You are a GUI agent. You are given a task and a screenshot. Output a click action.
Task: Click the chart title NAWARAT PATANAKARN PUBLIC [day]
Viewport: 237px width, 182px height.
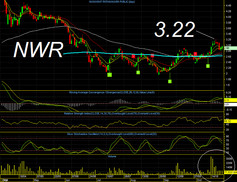(112, 2)
